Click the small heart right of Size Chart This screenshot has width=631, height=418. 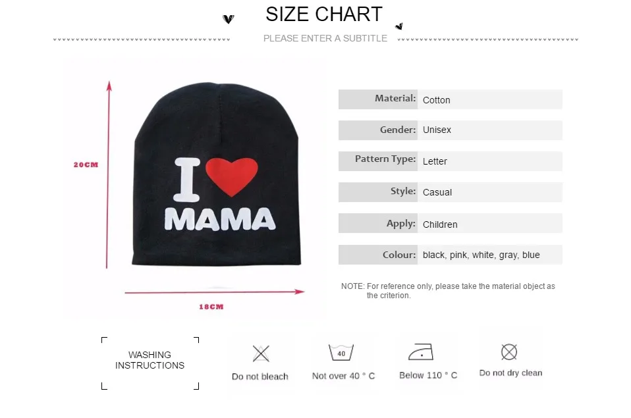pos(399,26)
